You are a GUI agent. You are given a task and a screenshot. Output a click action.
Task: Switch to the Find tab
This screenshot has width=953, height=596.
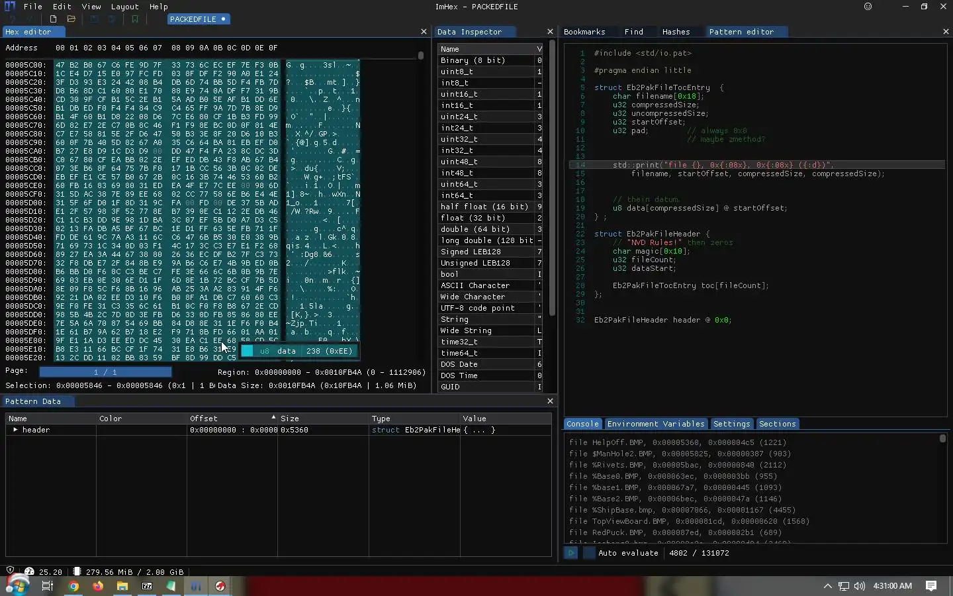pyautogui.click(x=633, y=32)
